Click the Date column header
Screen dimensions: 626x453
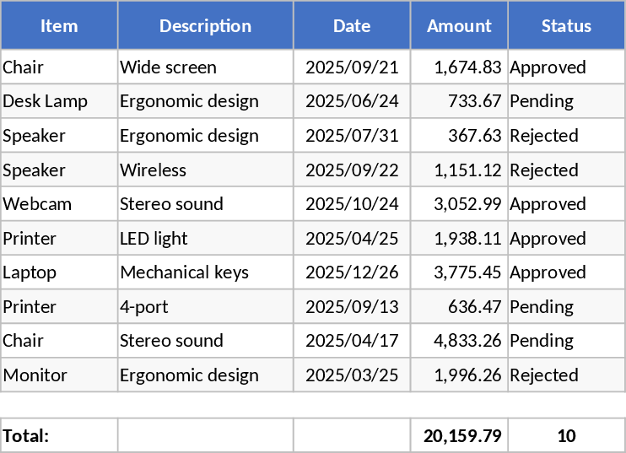352,25
